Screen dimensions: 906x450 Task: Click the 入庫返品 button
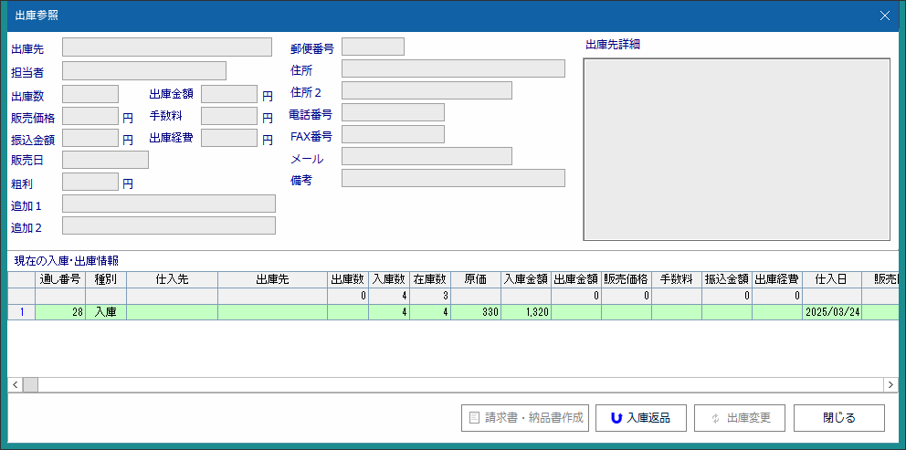pos(641,418)
